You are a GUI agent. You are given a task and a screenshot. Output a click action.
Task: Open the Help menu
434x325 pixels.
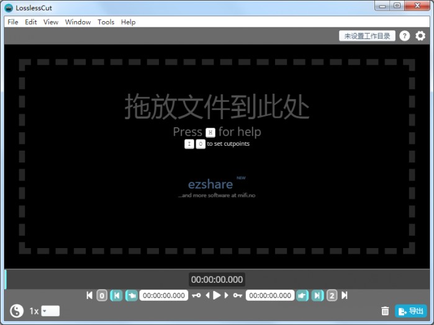128,22
